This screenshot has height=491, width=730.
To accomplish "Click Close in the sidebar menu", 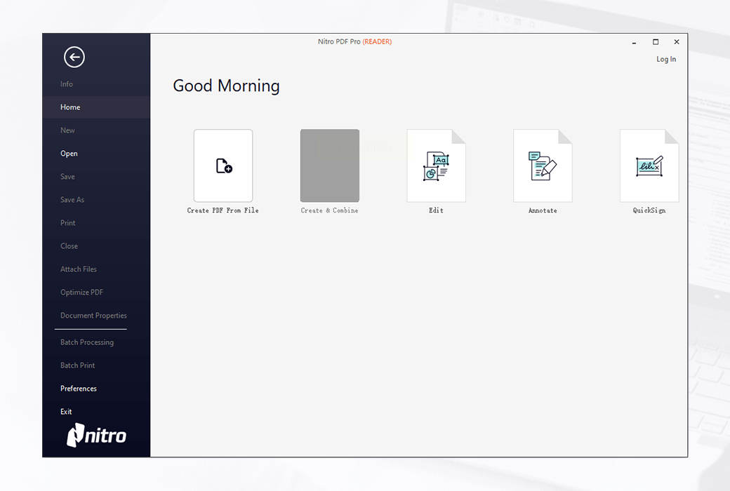I will point(69,246).
